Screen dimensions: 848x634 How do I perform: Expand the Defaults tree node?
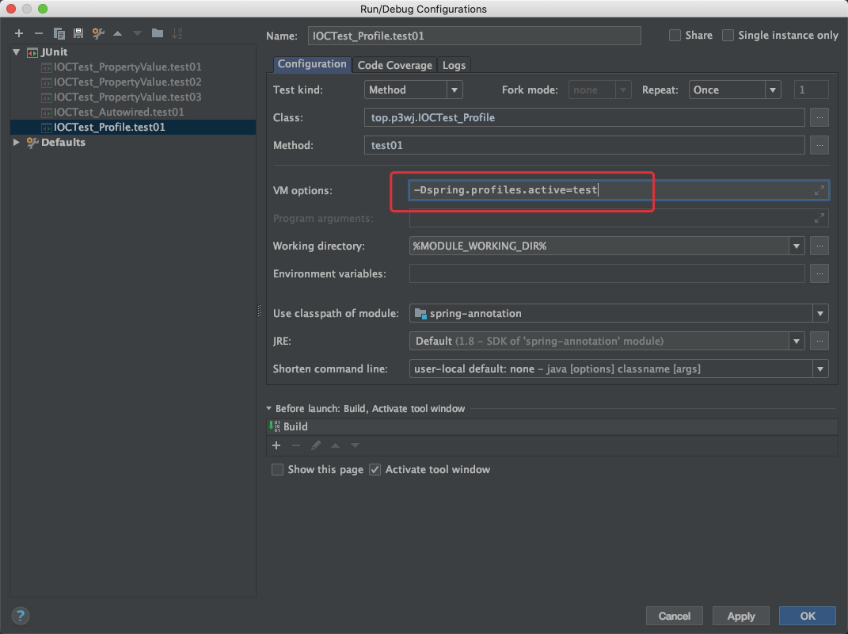coord(16,142)
